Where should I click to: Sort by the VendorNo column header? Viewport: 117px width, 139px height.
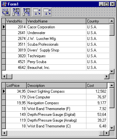tap(16, 21)
